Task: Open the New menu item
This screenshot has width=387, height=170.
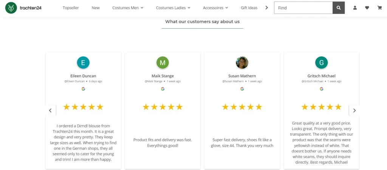Action: [96, 8]
